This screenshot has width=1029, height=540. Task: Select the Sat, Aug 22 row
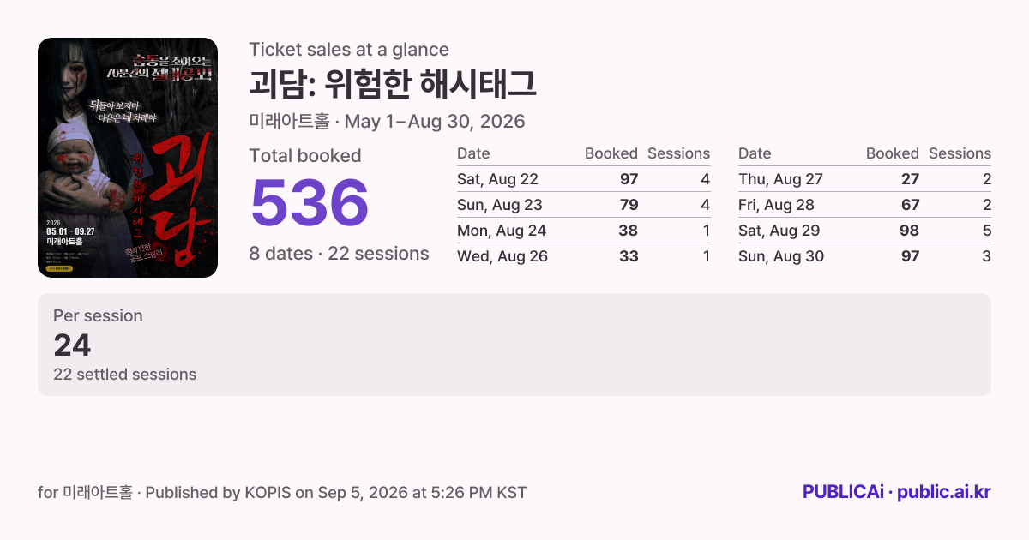(x=584, y=179)
